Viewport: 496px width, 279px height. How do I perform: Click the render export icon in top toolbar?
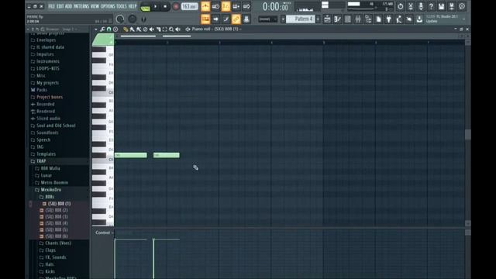tap(451, 6)
